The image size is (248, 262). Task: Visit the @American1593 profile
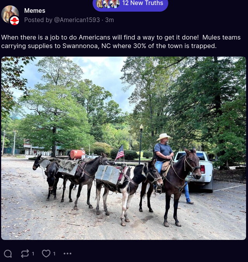pyautogui.click(x=77, y=20)
